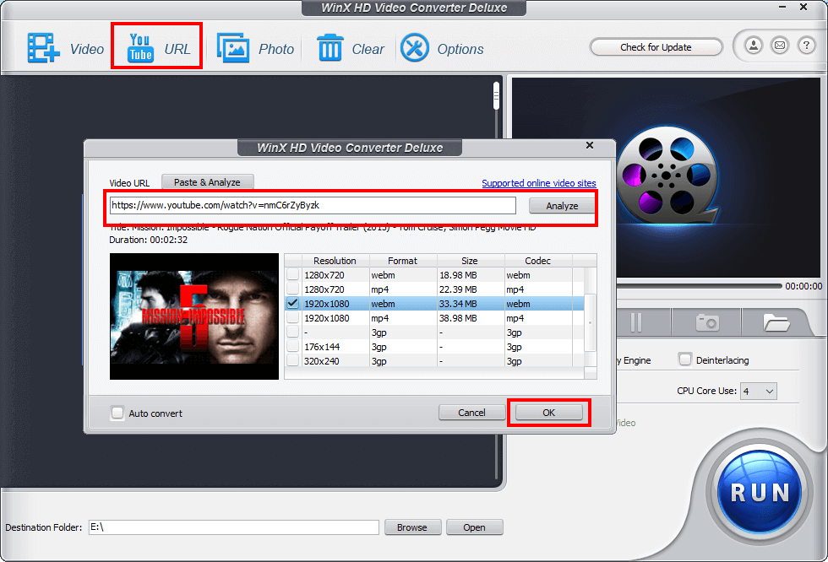
Task: Paste & Analyze the video URL
Action: [x=208, y=182]
